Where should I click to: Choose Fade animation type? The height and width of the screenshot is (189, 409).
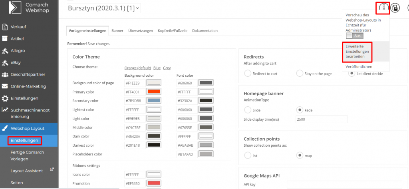click(300, 110)
